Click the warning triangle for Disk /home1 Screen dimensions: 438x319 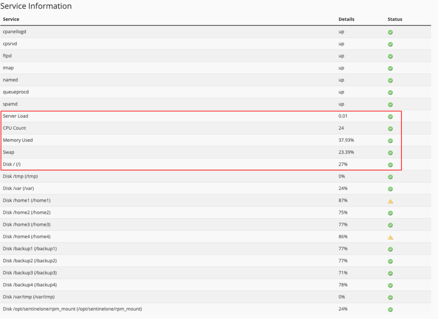click(x=390, y=201)
